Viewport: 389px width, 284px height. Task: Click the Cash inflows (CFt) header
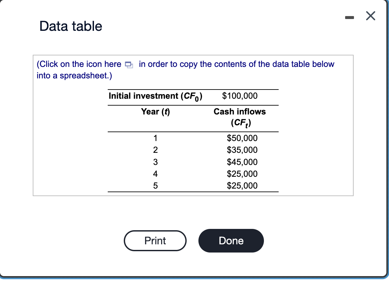coord(239,117)
